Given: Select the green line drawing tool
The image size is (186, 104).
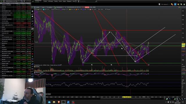Looking at the screenshot, I should [x=33, y=31].
